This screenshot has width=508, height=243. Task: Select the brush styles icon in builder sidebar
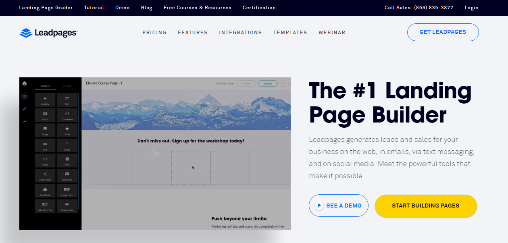click(25, 109)
